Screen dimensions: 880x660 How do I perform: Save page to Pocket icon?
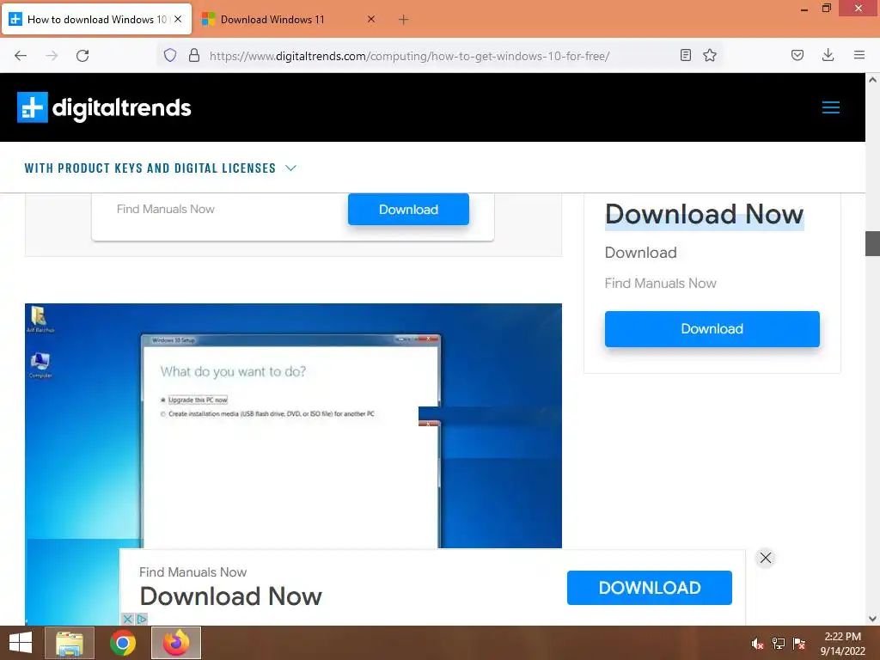797,55
